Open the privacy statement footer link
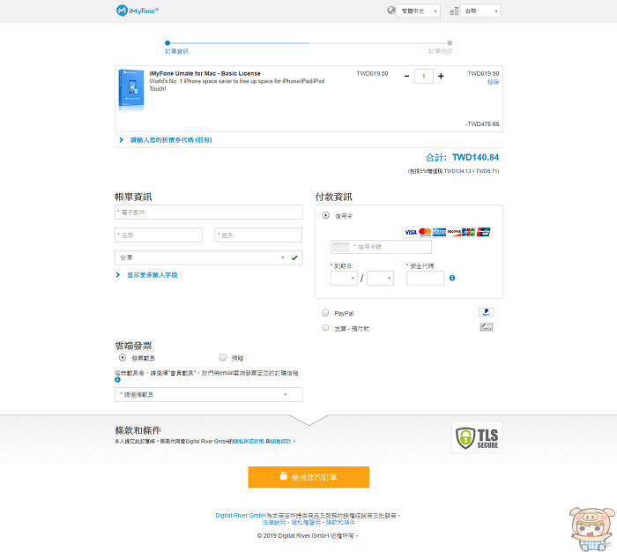 (306, 523)
